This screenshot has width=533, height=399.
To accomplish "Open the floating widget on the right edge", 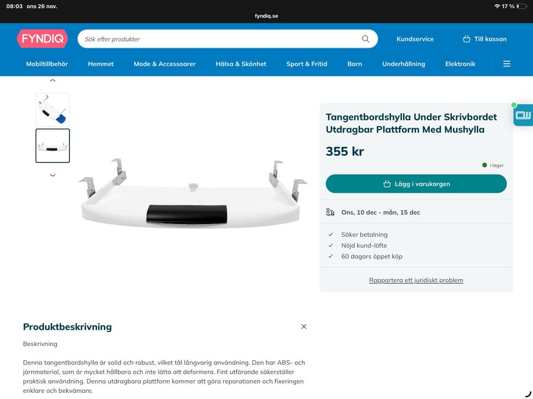I will coord(523,115).
